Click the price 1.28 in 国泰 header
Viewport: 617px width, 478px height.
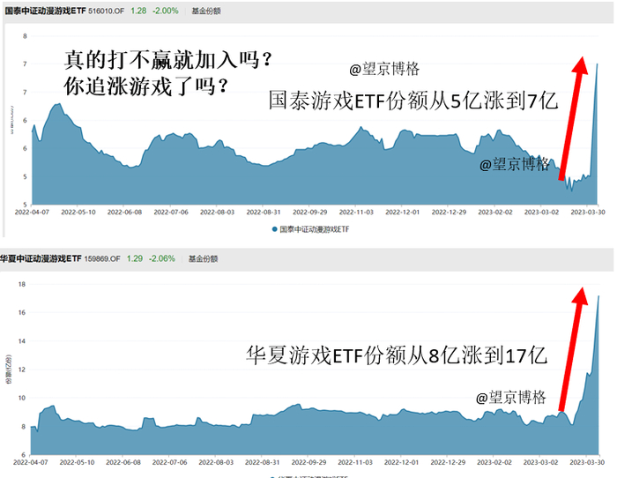coord(138,11)
